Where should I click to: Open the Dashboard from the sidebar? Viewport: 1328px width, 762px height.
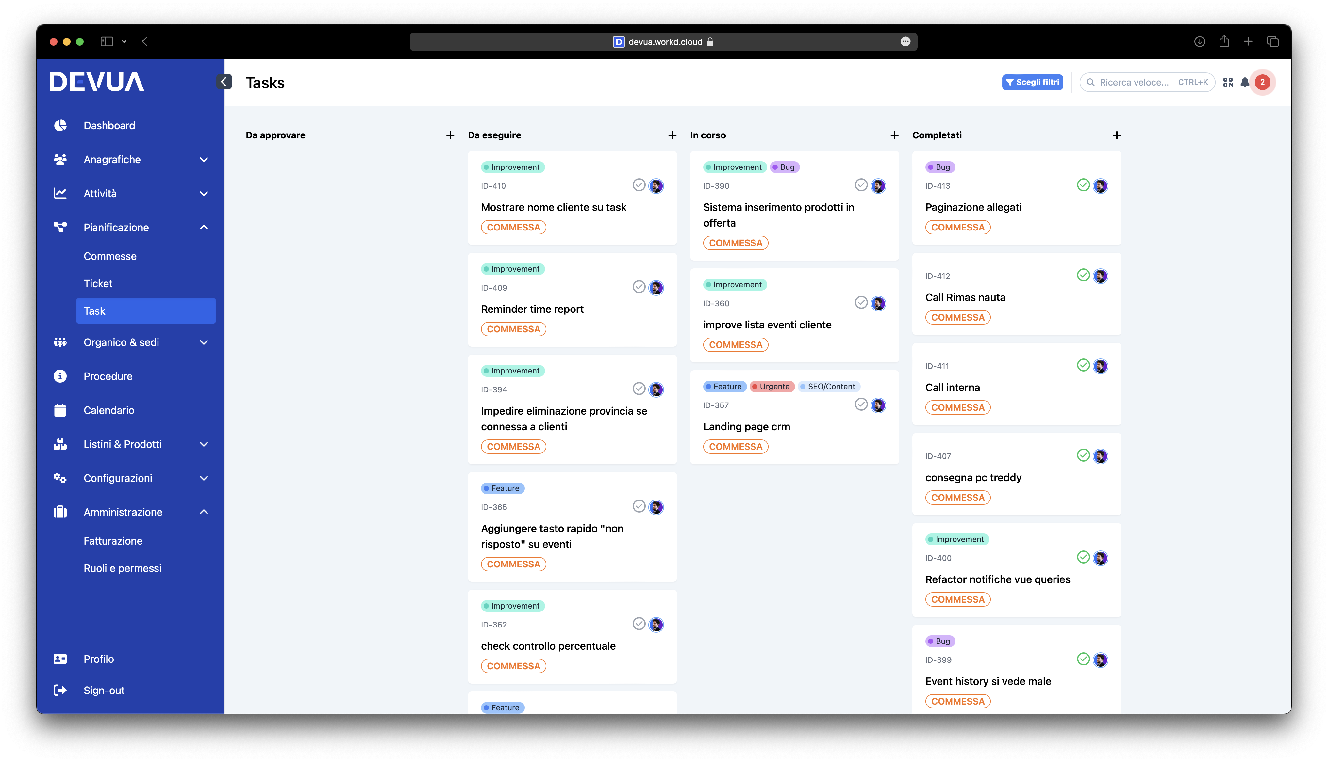(x=109, y=125)
